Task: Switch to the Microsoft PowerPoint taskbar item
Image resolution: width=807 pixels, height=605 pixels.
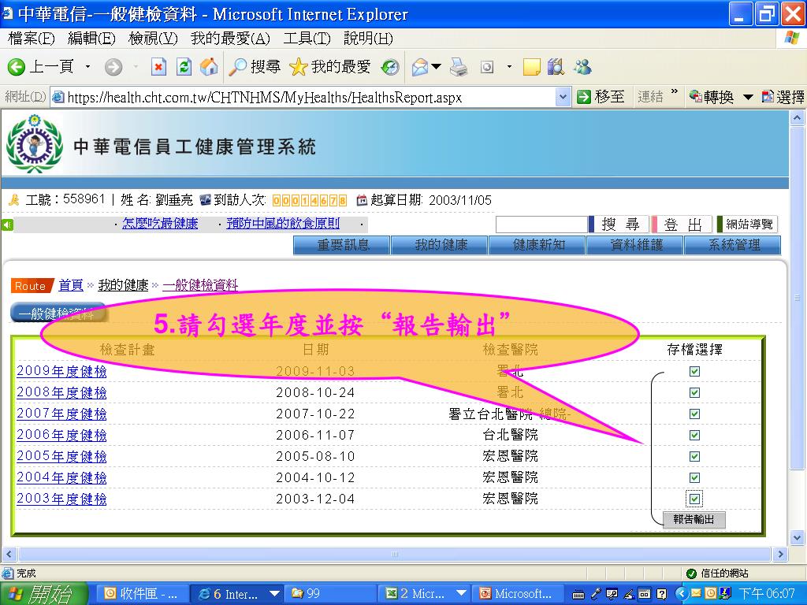Action: (518, 594)
